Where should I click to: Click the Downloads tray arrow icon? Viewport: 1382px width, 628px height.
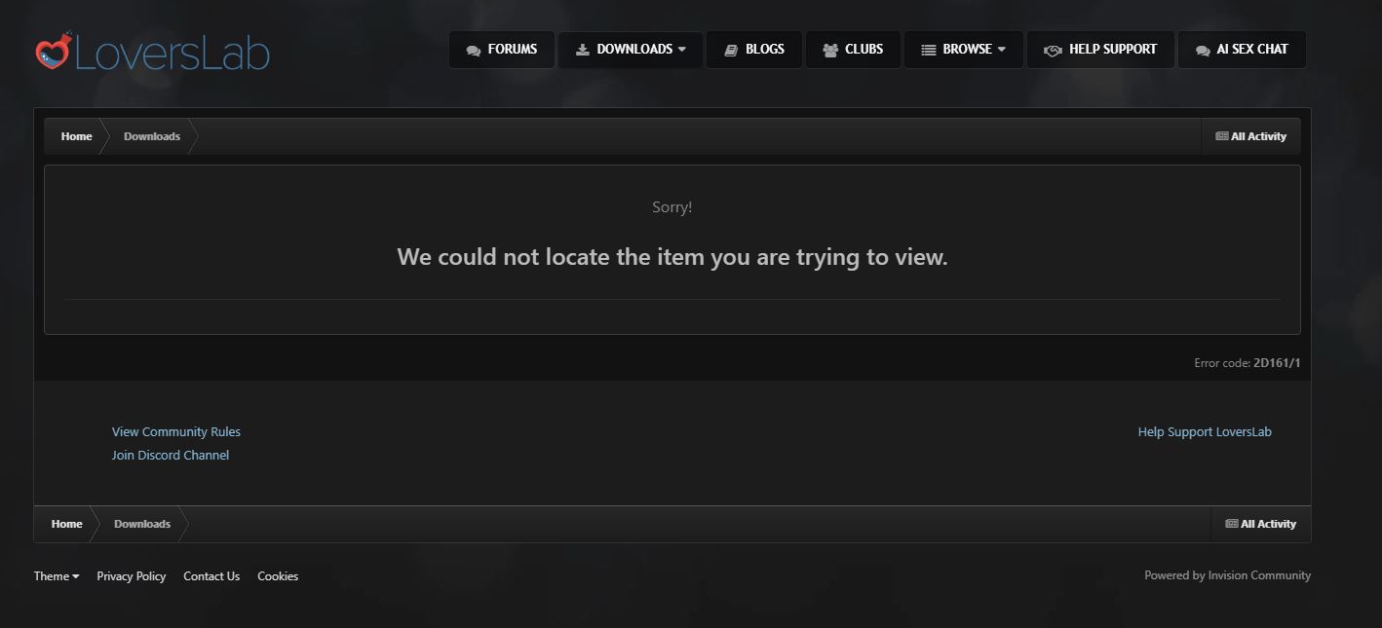583,50
